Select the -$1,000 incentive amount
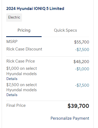 tap(82, 69)
